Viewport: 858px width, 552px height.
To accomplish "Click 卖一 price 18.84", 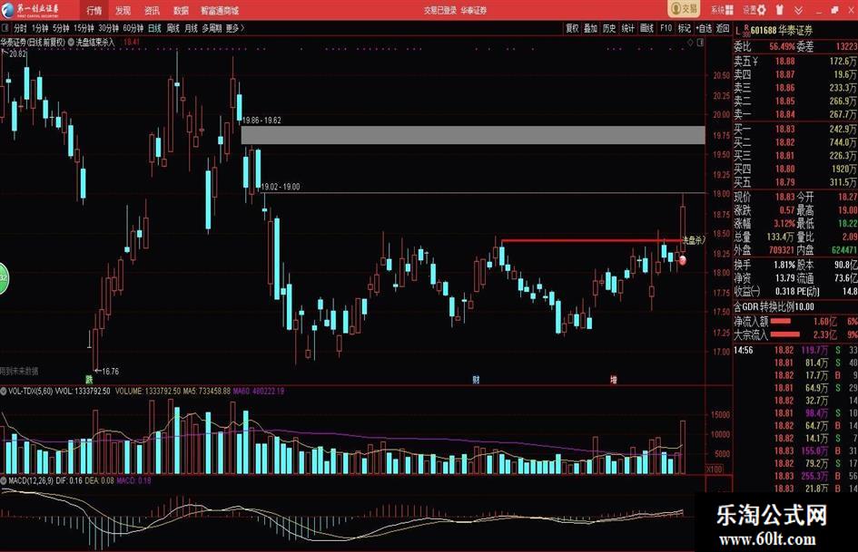I will coord(784,114).
